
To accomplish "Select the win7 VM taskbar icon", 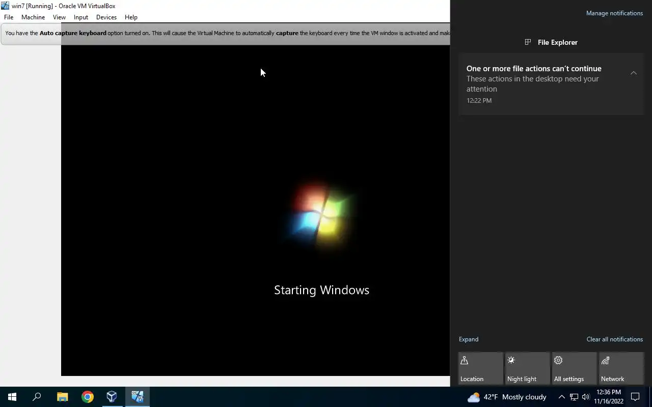I will point(137,397).
